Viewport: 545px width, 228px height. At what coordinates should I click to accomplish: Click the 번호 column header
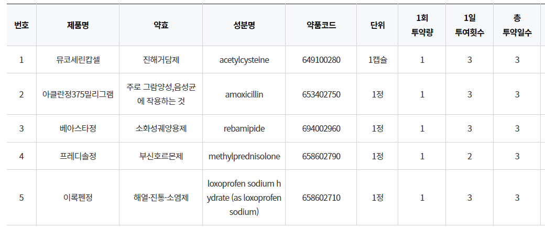tap(21, 25)
